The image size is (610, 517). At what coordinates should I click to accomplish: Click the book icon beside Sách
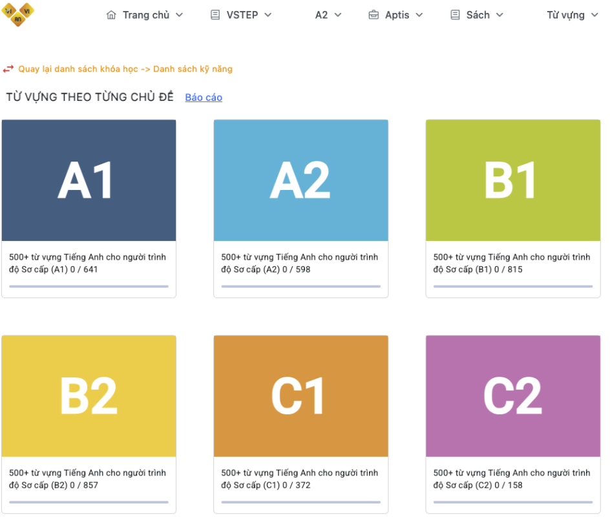tap(455, 15)
